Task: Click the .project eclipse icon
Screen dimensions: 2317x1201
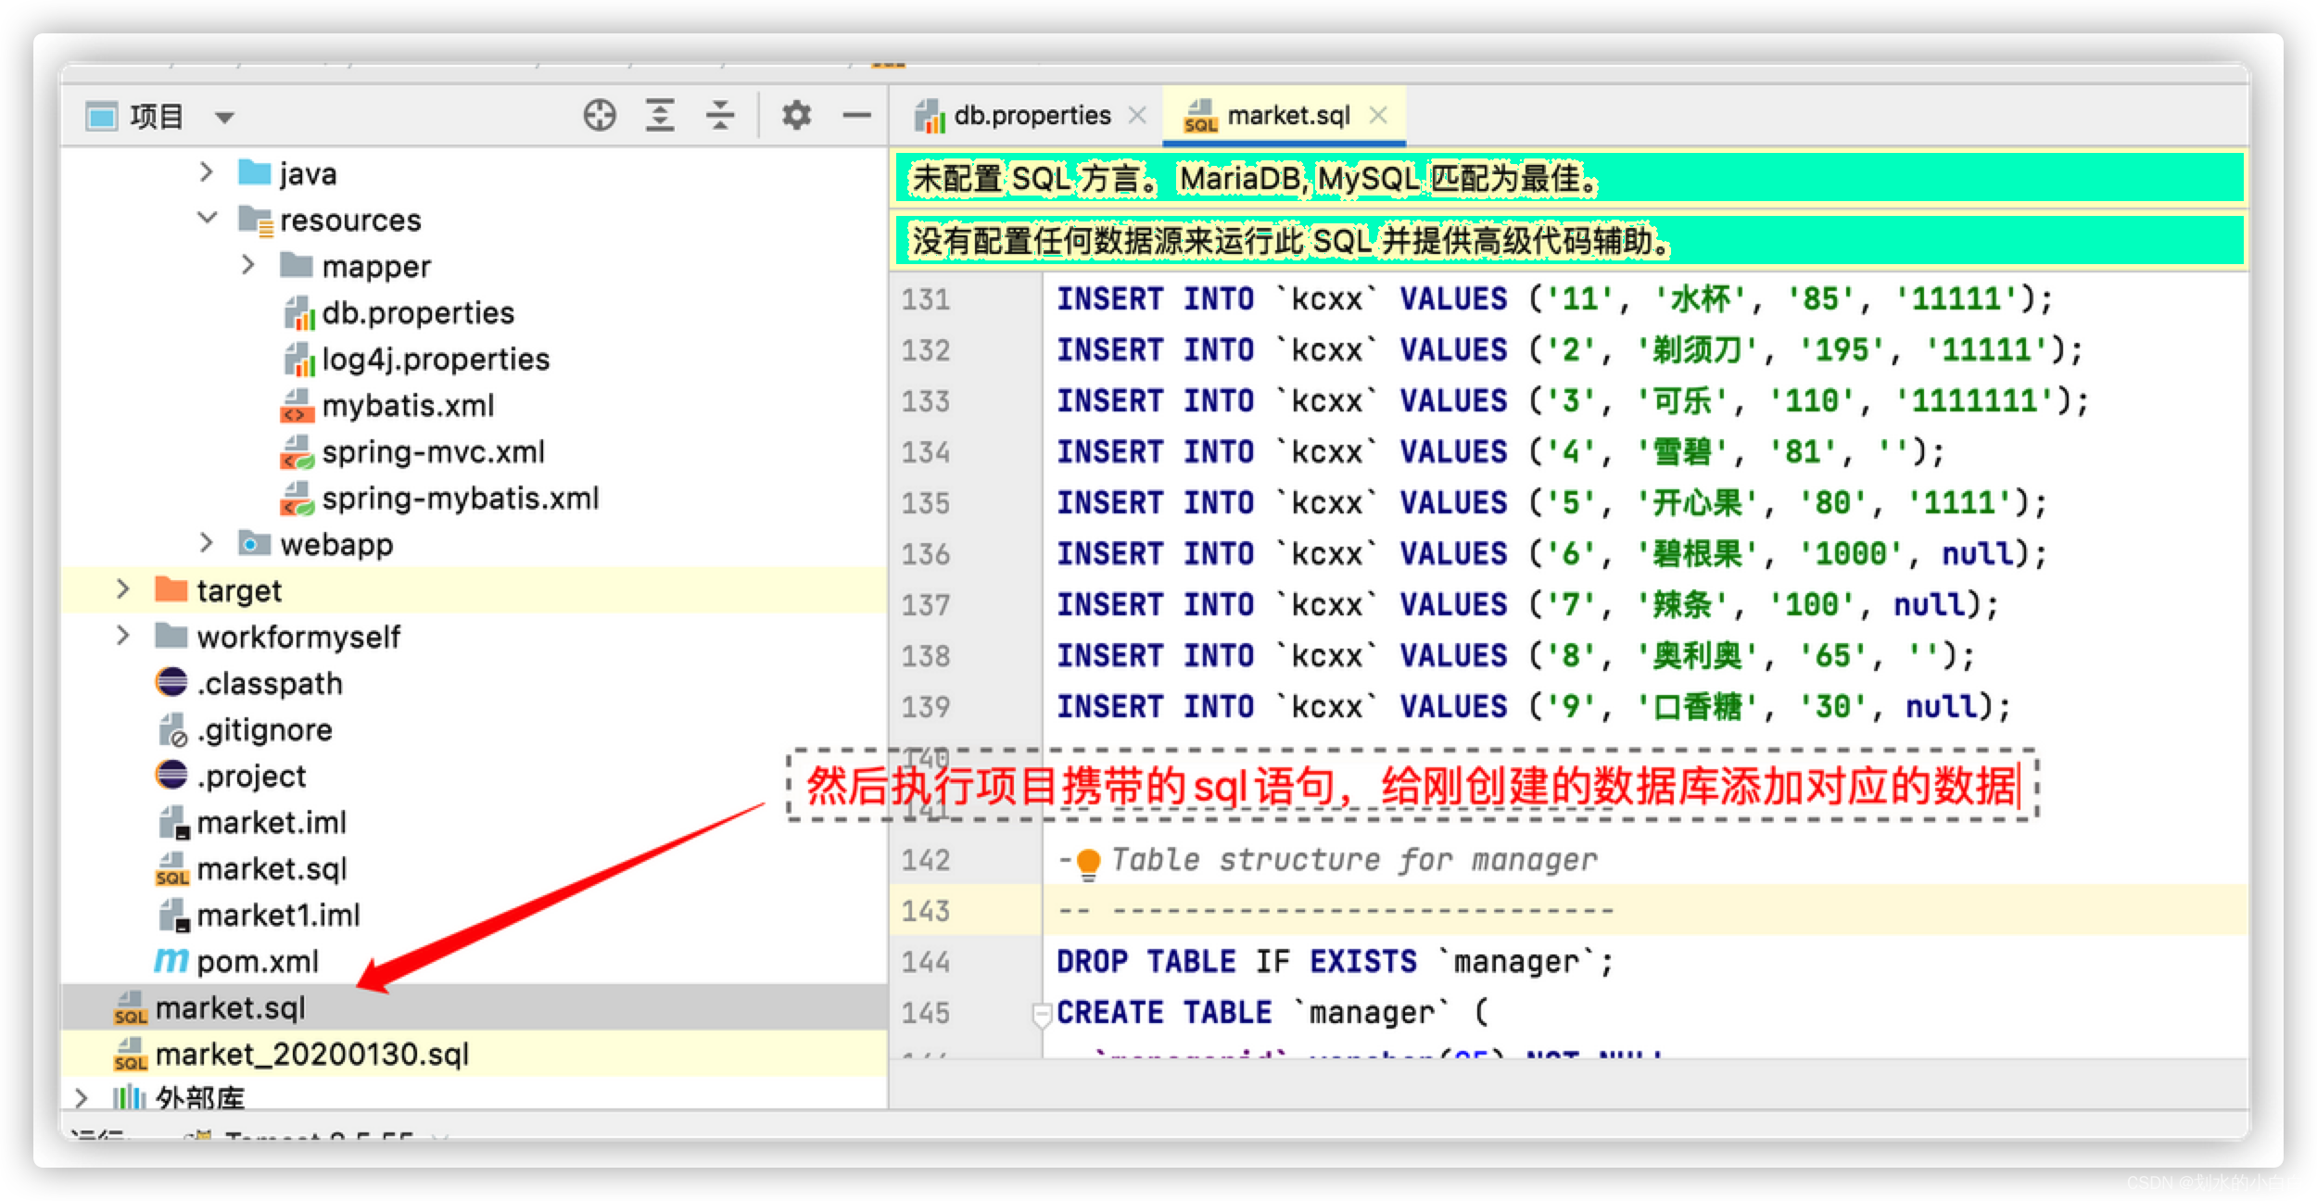Action: (171, 775)
